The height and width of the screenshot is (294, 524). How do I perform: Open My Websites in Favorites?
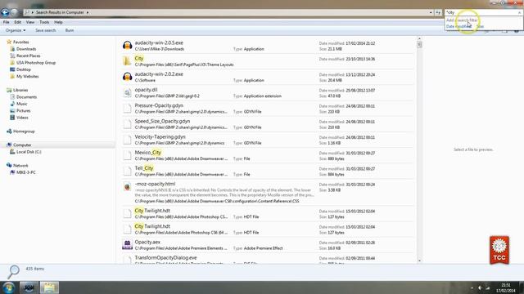27,76
